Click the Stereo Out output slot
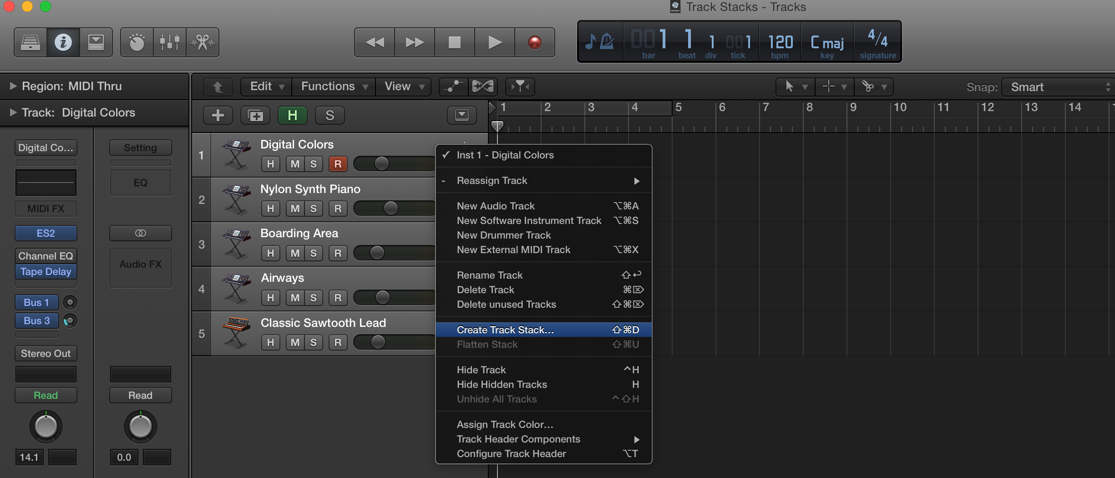The width and height of the screenshot is (1115, 478). tap(46, 353)
